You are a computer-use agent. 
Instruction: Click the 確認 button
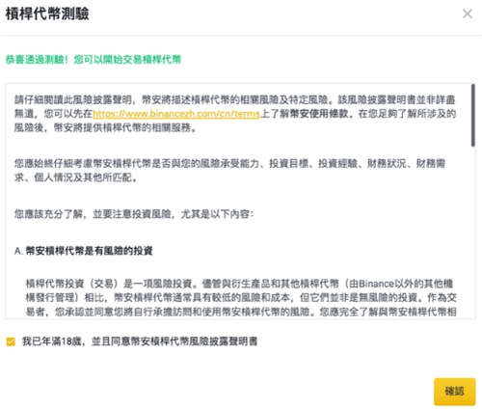click(454, 392)
